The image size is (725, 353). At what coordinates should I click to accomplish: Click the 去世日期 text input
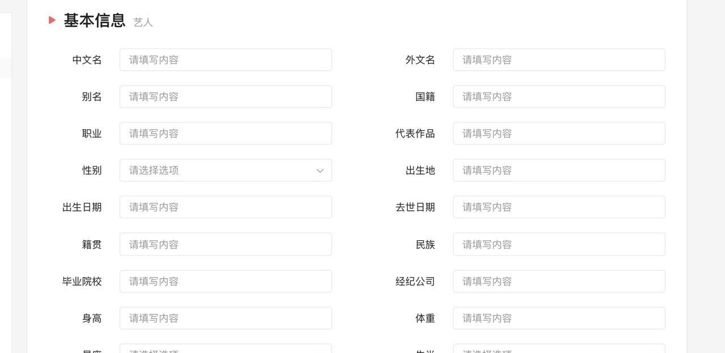point(559,207)
